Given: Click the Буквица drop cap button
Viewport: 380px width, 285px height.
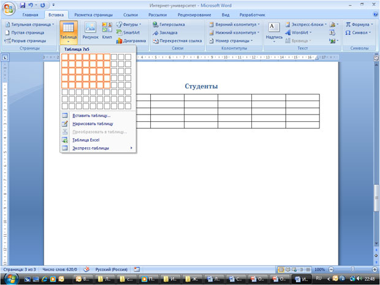Looking at the screenshot, I should [x=298, y=40].
